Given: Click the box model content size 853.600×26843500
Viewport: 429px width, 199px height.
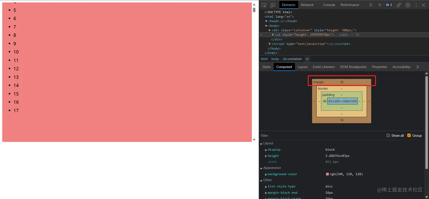Looking at the screenshot, I should point(342,101).
